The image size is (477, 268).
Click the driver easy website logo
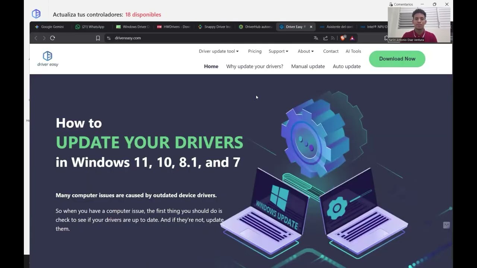(x=48, y=59)
